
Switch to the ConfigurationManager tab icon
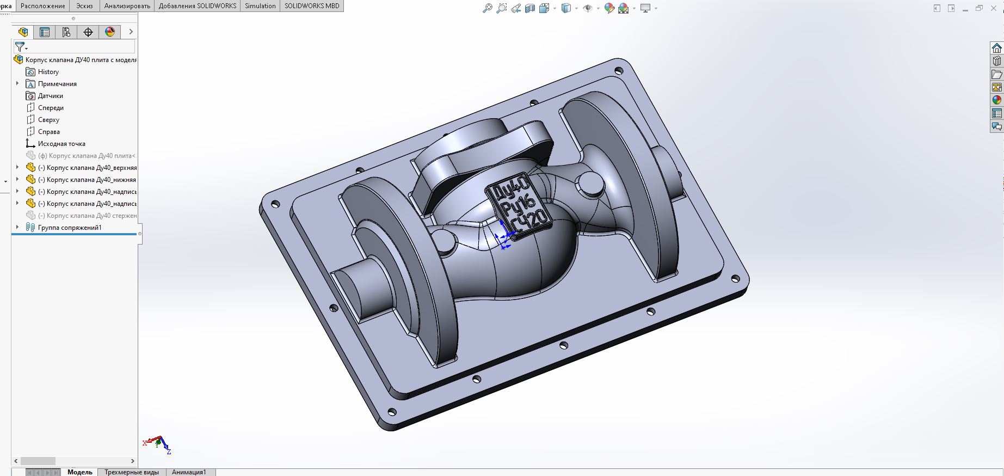click(x=66, y=32)
